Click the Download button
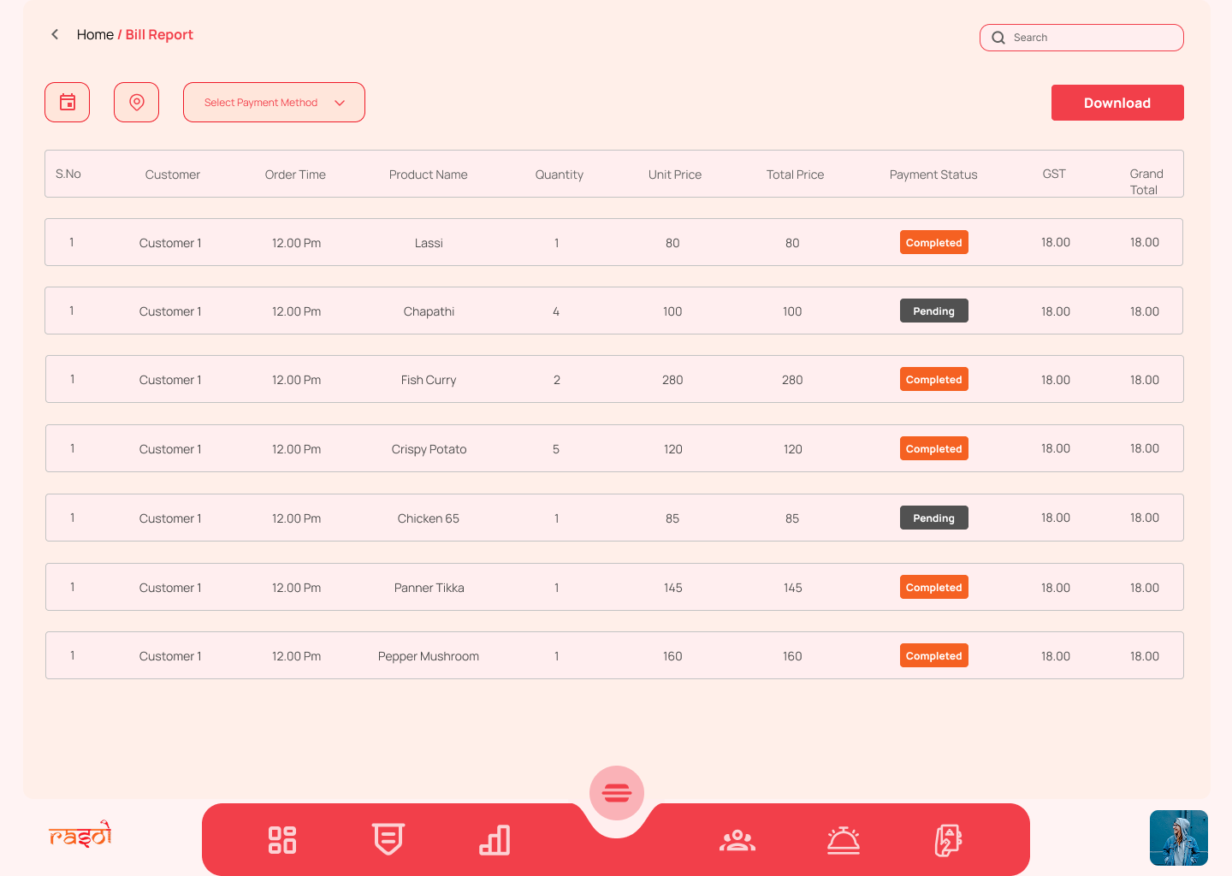This screenshot has height=876, width=1232. 1117,103
